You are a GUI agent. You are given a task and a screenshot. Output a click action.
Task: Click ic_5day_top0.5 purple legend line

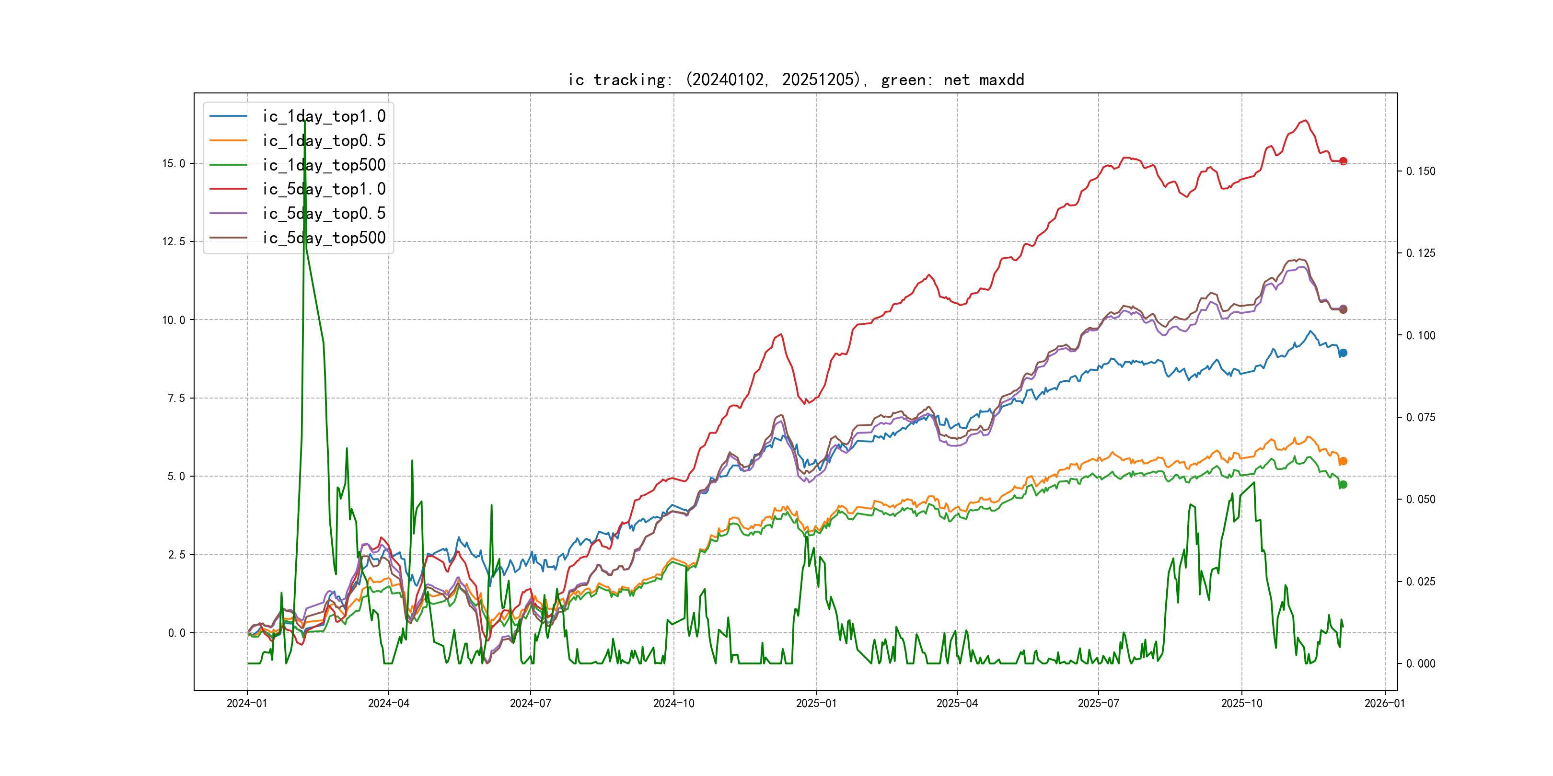(228, 213)
